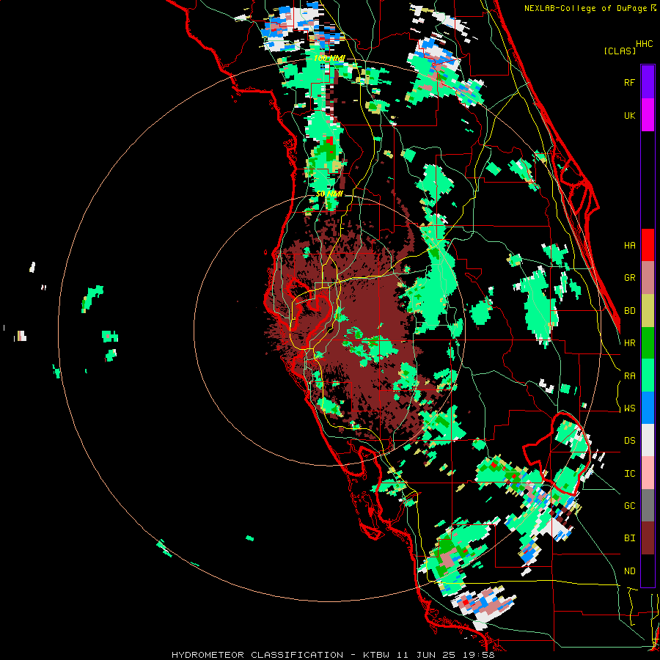Click the UK legend label
660x660 pixels.
pyautogui.click(x=629, y=115)
